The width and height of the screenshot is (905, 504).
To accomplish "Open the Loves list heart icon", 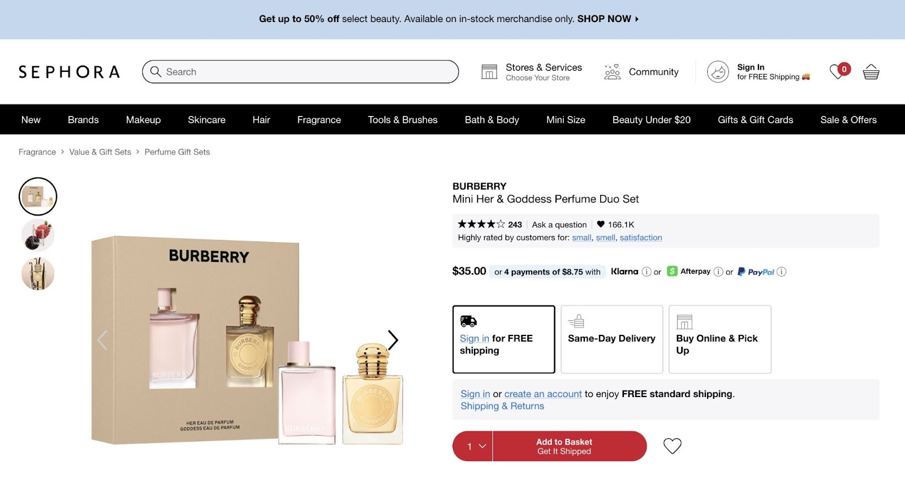I will tap(837, 72).
